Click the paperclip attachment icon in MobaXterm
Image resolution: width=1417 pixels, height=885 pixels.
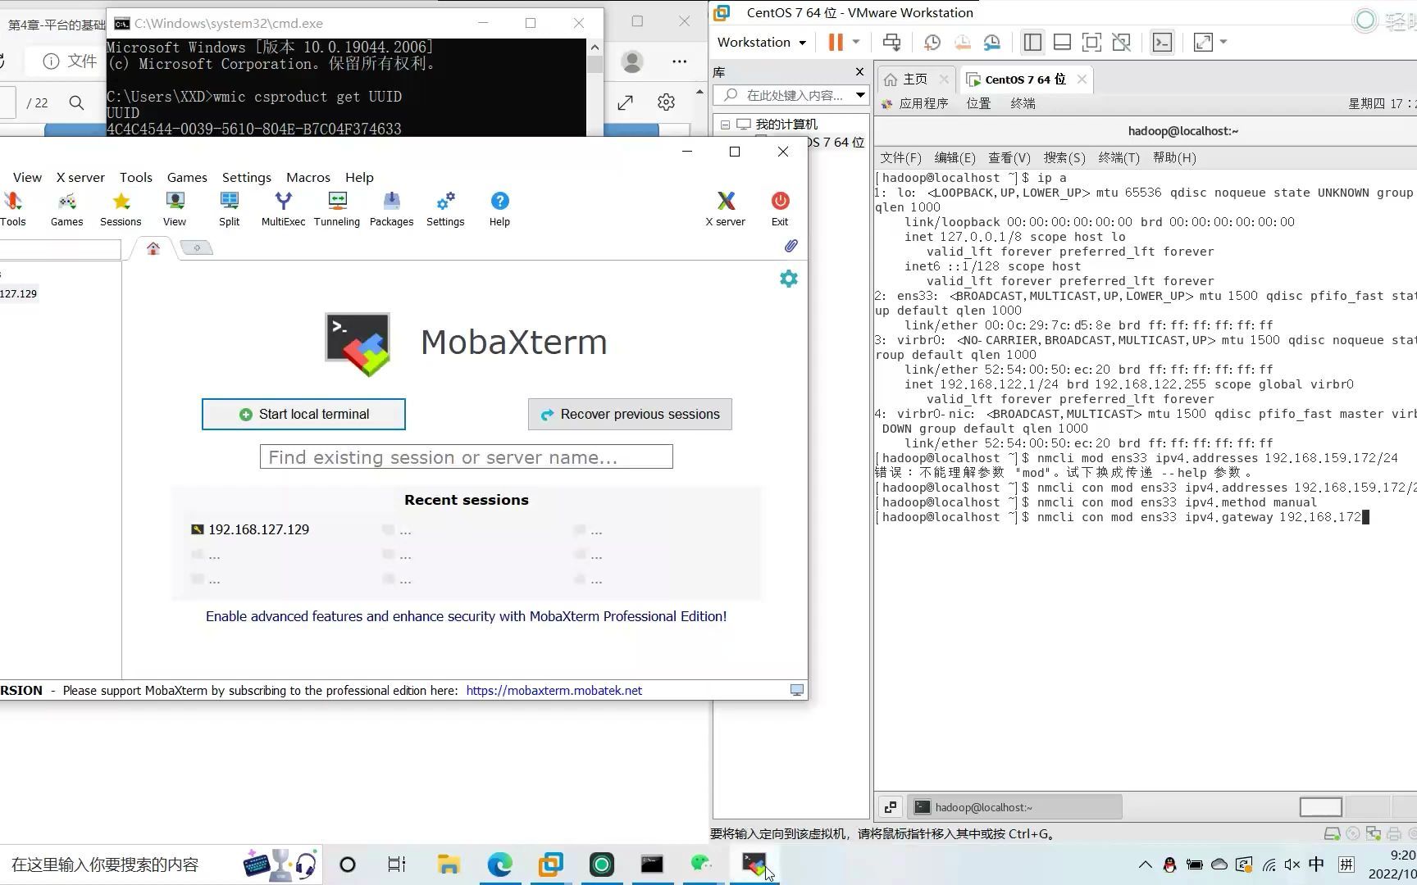click(791, 246)
